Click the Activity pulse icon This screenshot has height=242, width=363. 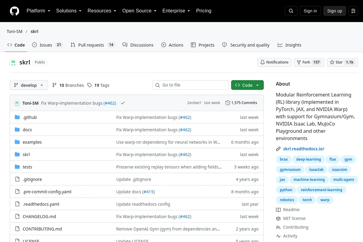coord(278,236)
